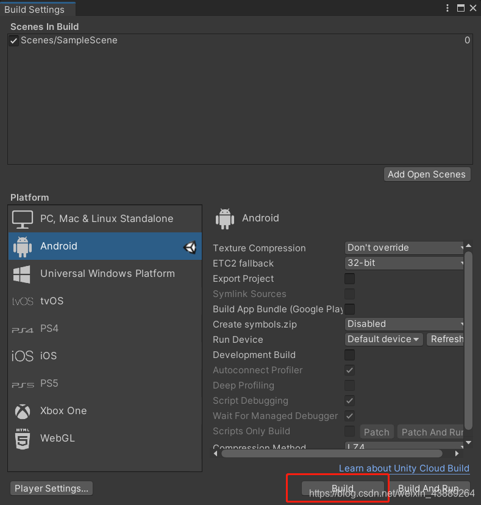Select the PS5 platform
The image size is (481, 505).
(105, 384)
